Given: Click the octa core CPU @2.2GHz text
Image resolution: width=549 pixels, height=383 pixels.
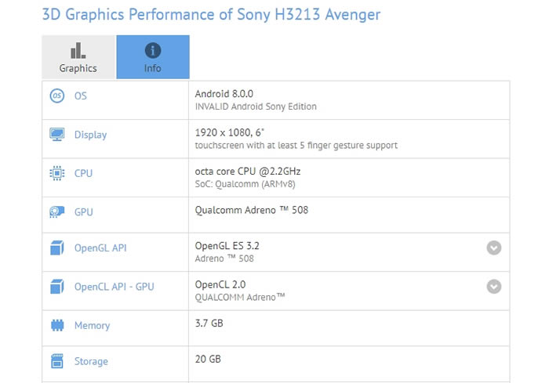Looking at the screenshot, I should coord(248,171).
